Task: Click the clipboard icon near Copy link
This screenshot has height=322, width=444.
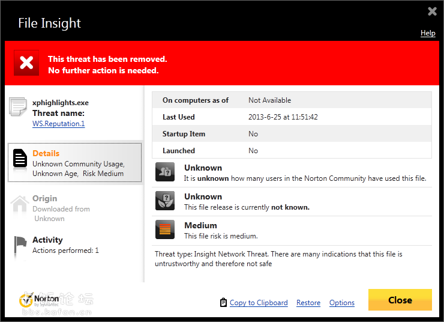Action: 223,303
